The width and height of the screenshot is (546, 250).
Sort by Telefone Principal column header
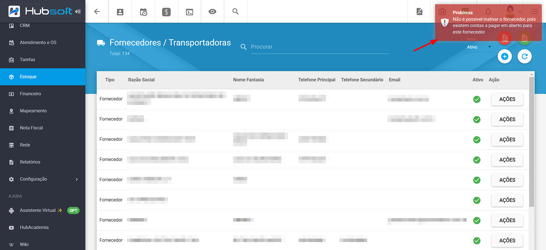click(x=317, y=80)
